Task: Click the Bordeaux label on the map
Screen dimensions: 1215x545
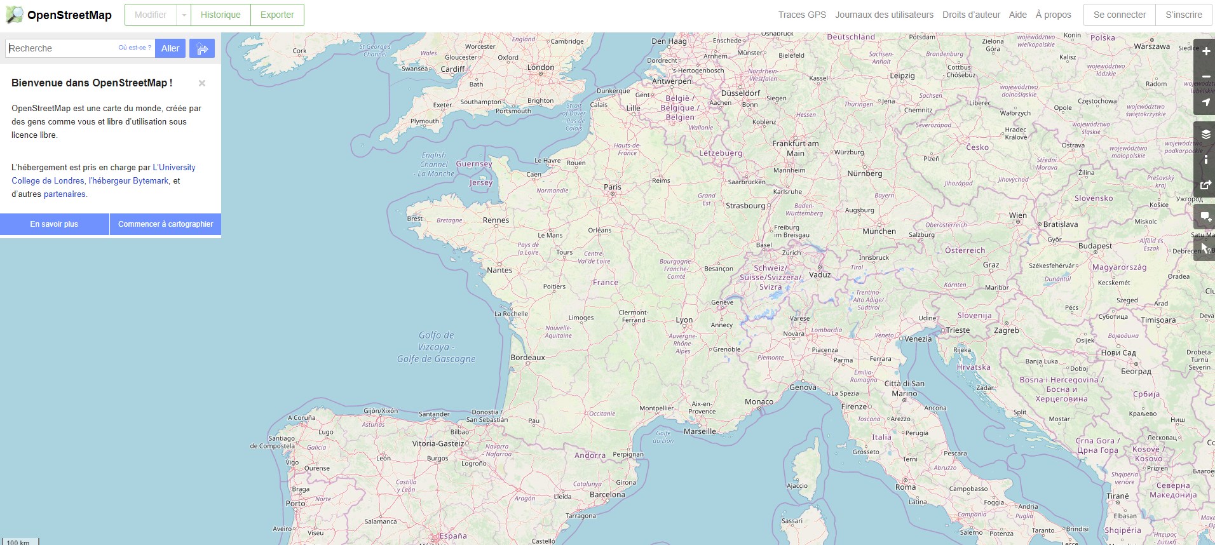Action: (x=527, y=358)
